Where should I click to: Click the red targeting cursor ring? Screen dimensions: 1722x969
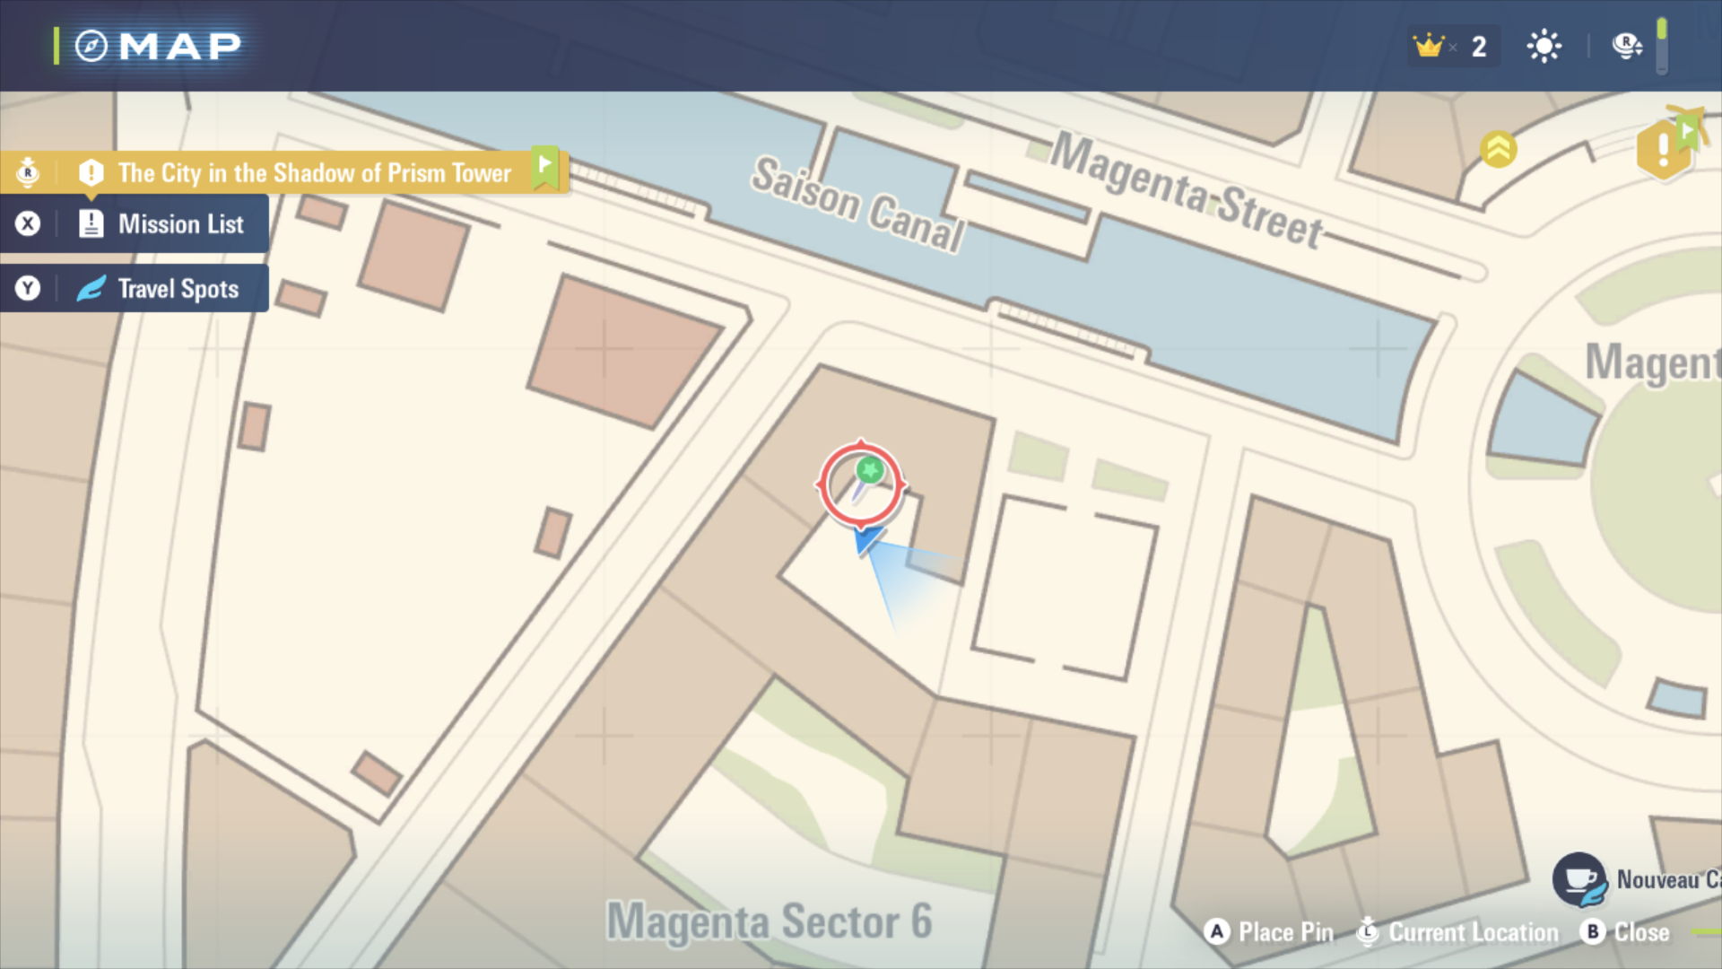[861, 484]
